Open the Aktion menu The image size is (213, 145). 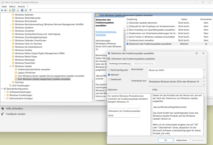[x=12, y=6]
